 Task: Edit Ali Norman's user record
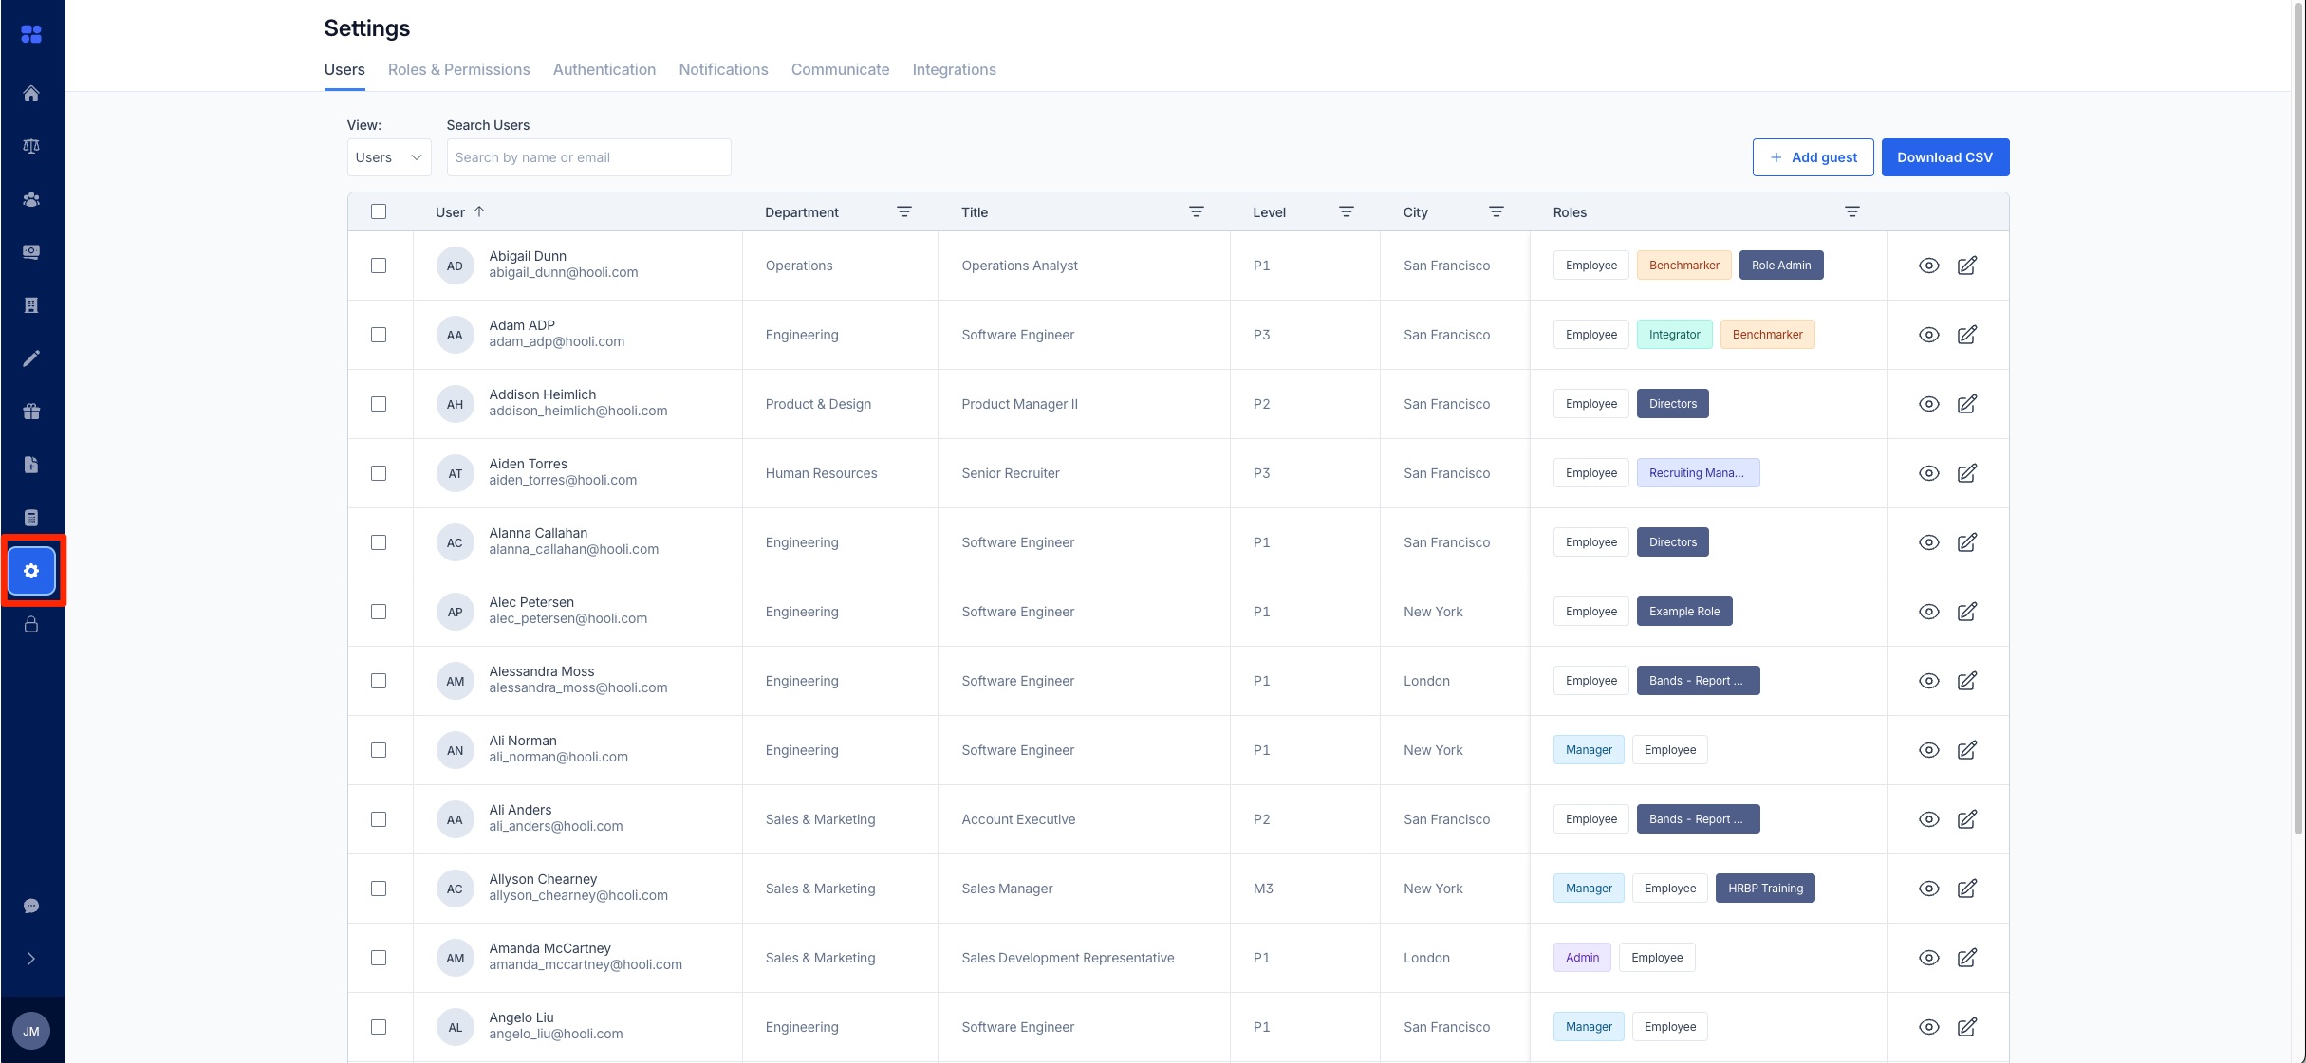click(x=1967, y=750)
